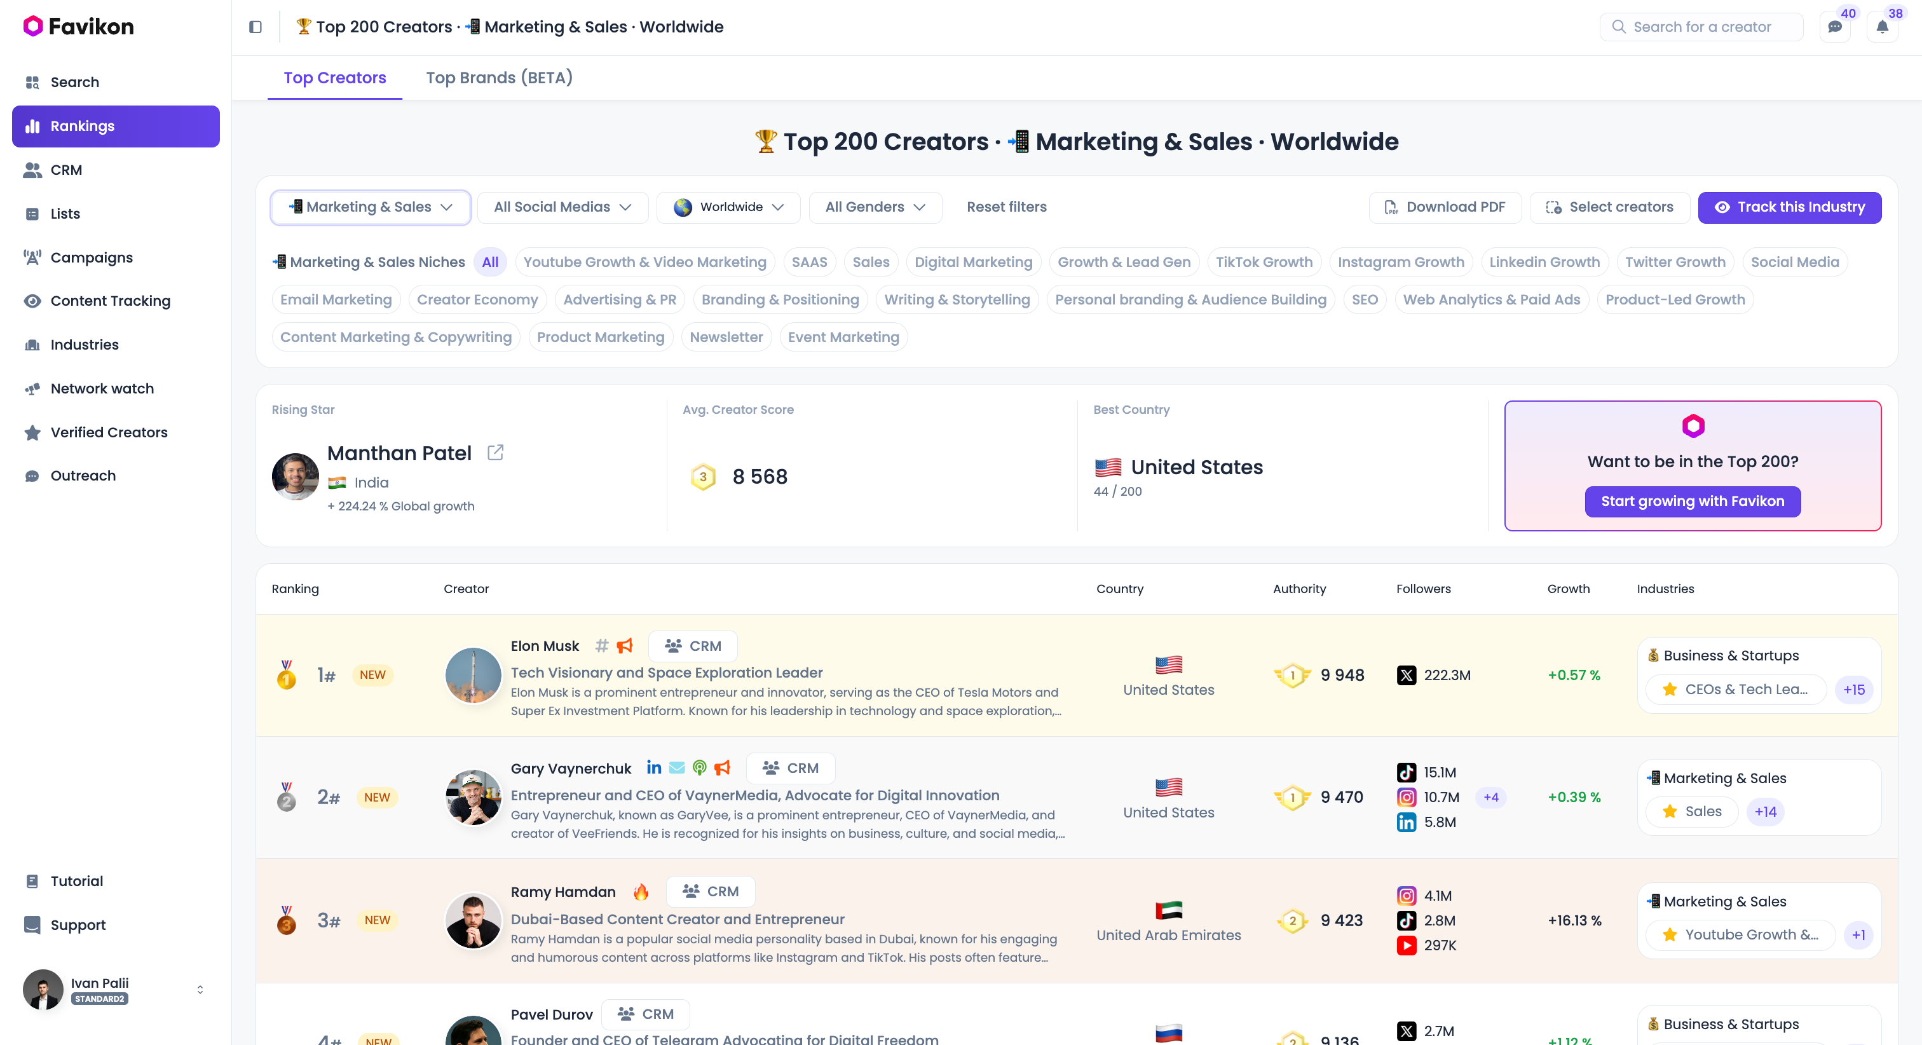Open the All Genders dropdown
1922x1045 pixels.
[875, 207]
